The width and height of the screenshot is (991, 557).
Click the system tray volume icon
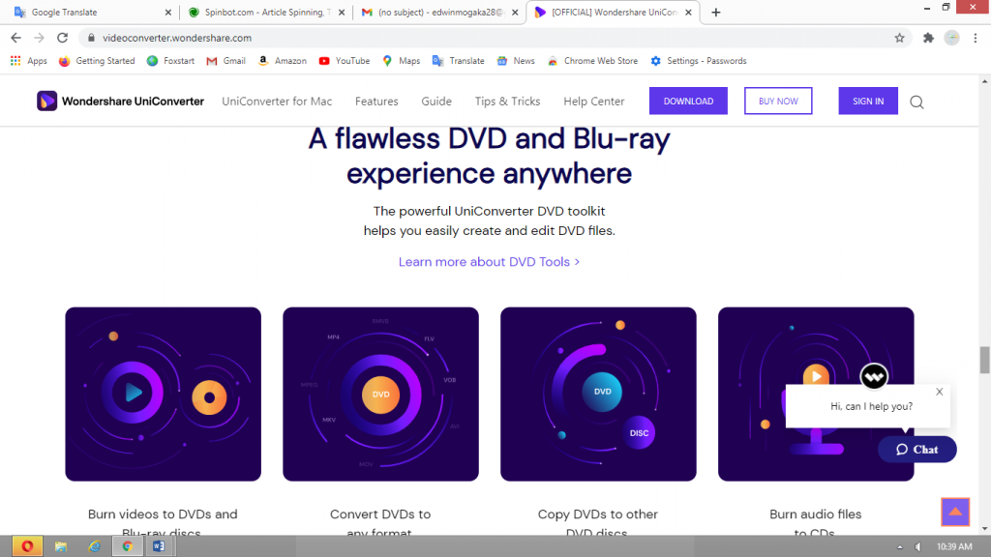click(918, 547)
